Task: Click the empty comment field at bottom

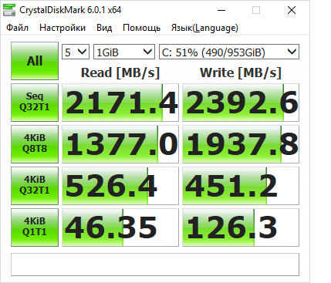Action: [x=155, y=264]
